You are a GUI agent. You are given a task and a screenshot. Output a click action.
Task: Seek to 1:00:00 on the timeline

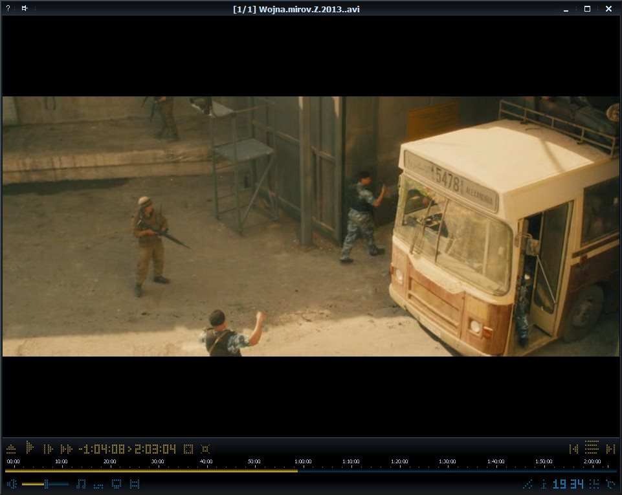pyautogui.click(x=303, y=462)
